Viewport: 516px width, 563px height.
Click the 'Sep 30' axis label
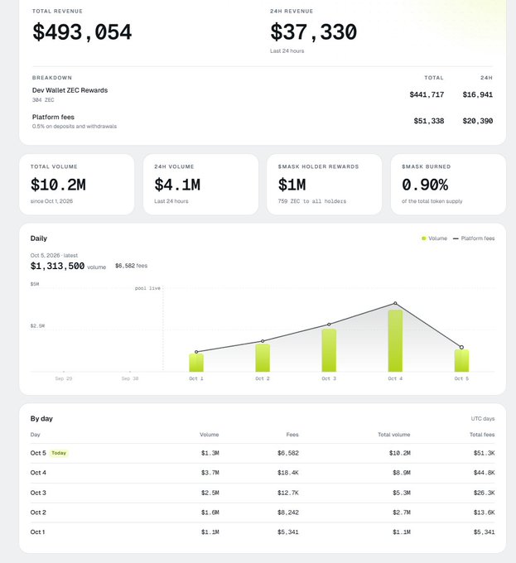130,378
